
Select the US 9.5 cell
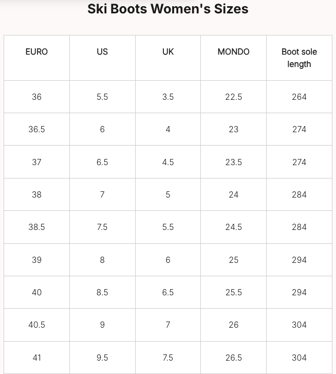click(x=102, y=358)
